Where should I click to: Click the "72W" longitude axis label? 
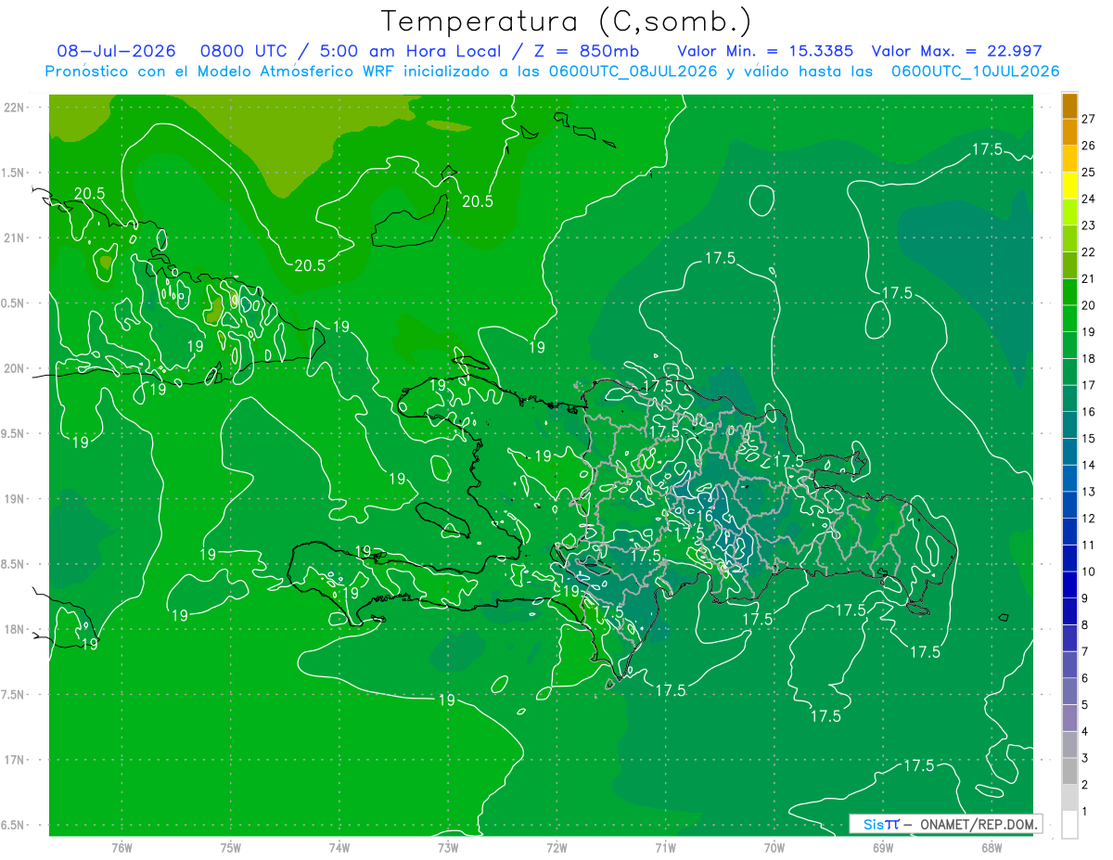click(556, 847)
